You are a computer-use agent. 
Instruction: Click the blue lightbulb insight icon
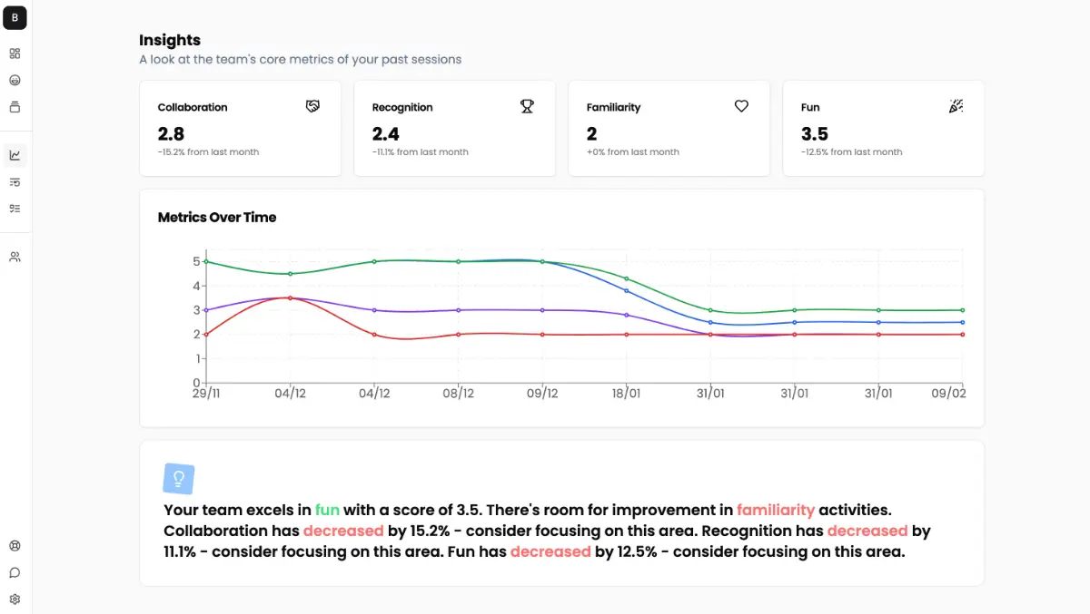click(x=179, y=478)
